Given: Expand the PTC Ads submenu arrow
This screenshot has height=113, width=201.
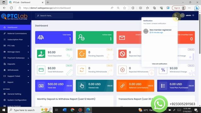Looking at the screenshot, I should 28,46.
